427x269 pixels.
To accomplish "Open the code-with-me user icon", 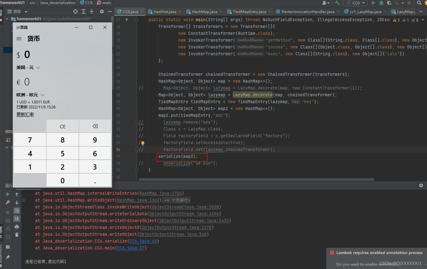I will 324,3.
